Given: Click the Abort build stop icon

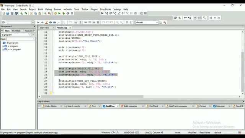Looking at the screenshot, I should (x=72, y=13).
